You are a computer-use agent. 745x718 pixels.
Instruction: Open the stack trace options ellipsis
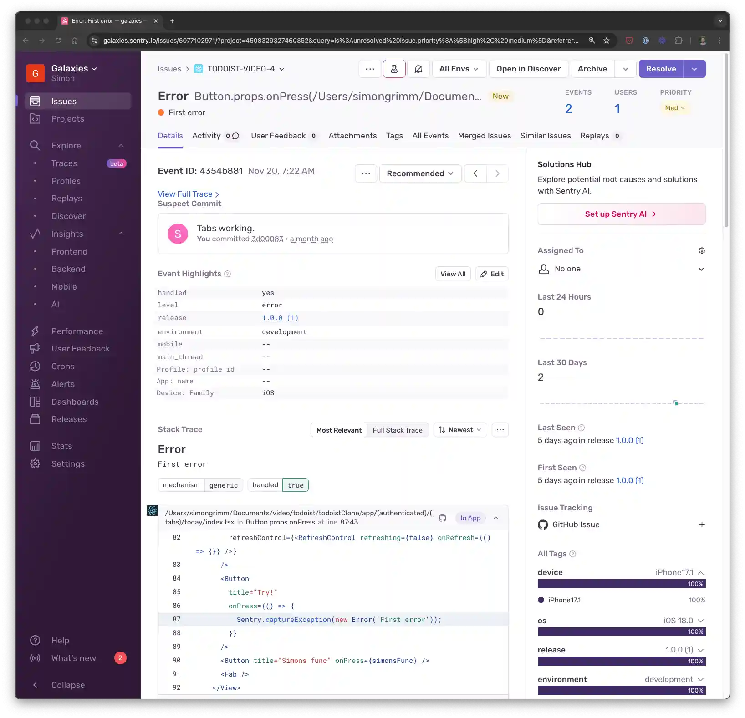click(x=500, y=430)
